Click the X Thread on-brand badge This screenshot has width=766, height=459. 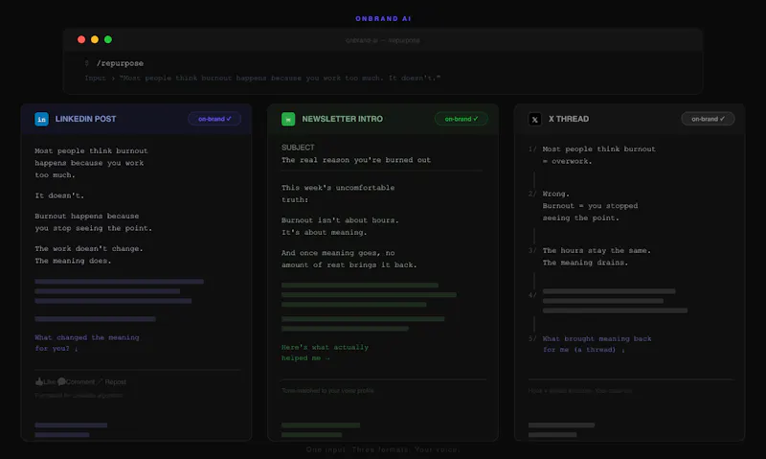(x=708, y=119)
